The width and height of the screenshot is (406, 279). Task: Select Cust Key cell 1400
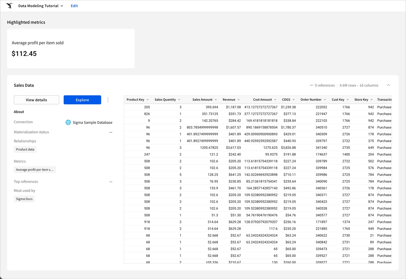[x=340, y=154]
